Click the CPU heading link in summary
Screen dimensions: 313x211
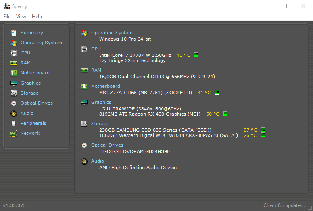pyautogui.click(x=96, y=49)
